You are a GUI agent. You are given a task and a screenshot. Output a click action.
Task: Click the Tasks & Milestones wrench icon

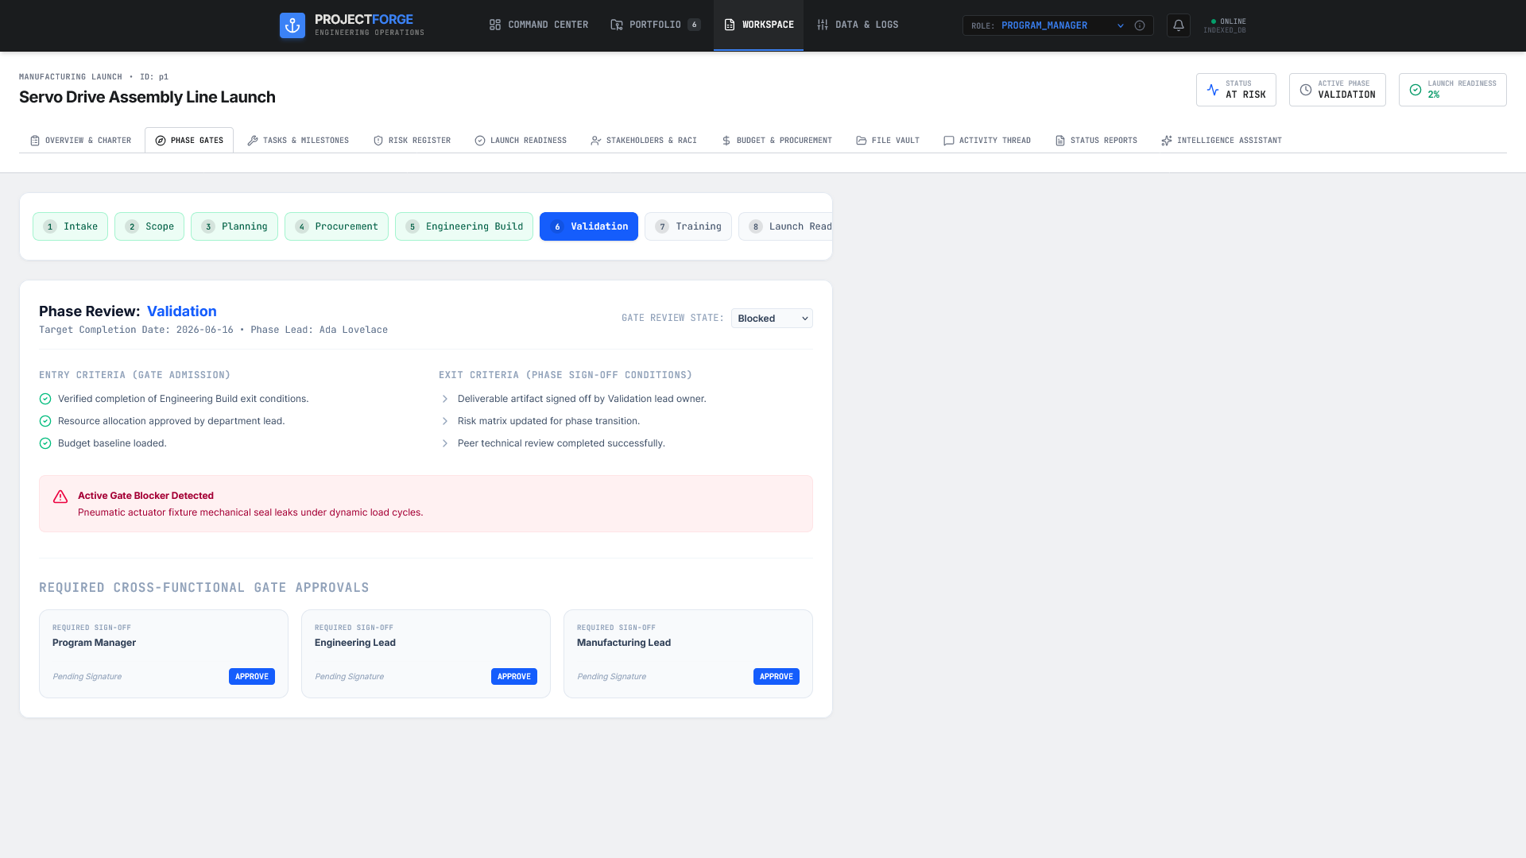coord(253,141)
